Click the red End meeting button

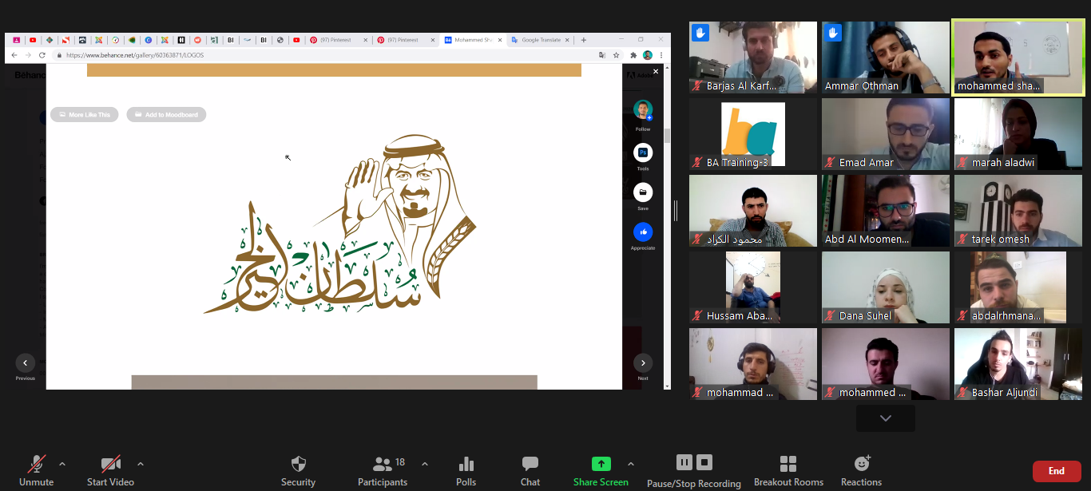(1056, 471)
